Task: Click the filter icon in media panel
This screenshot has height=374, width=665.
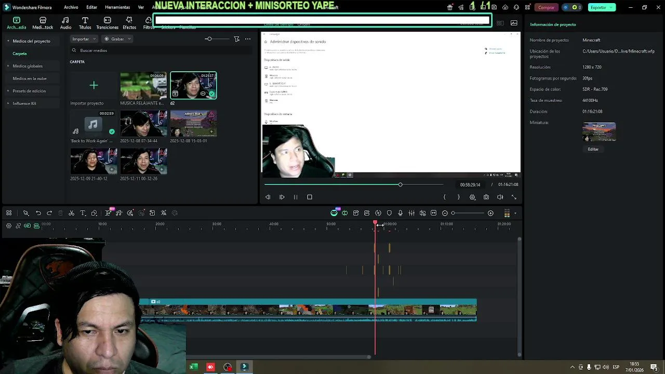Action: (236, 39)
